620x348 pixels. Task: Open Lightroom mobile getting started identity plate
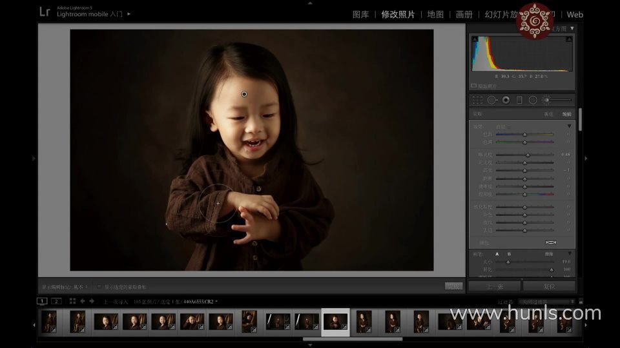tap(90, 14)
